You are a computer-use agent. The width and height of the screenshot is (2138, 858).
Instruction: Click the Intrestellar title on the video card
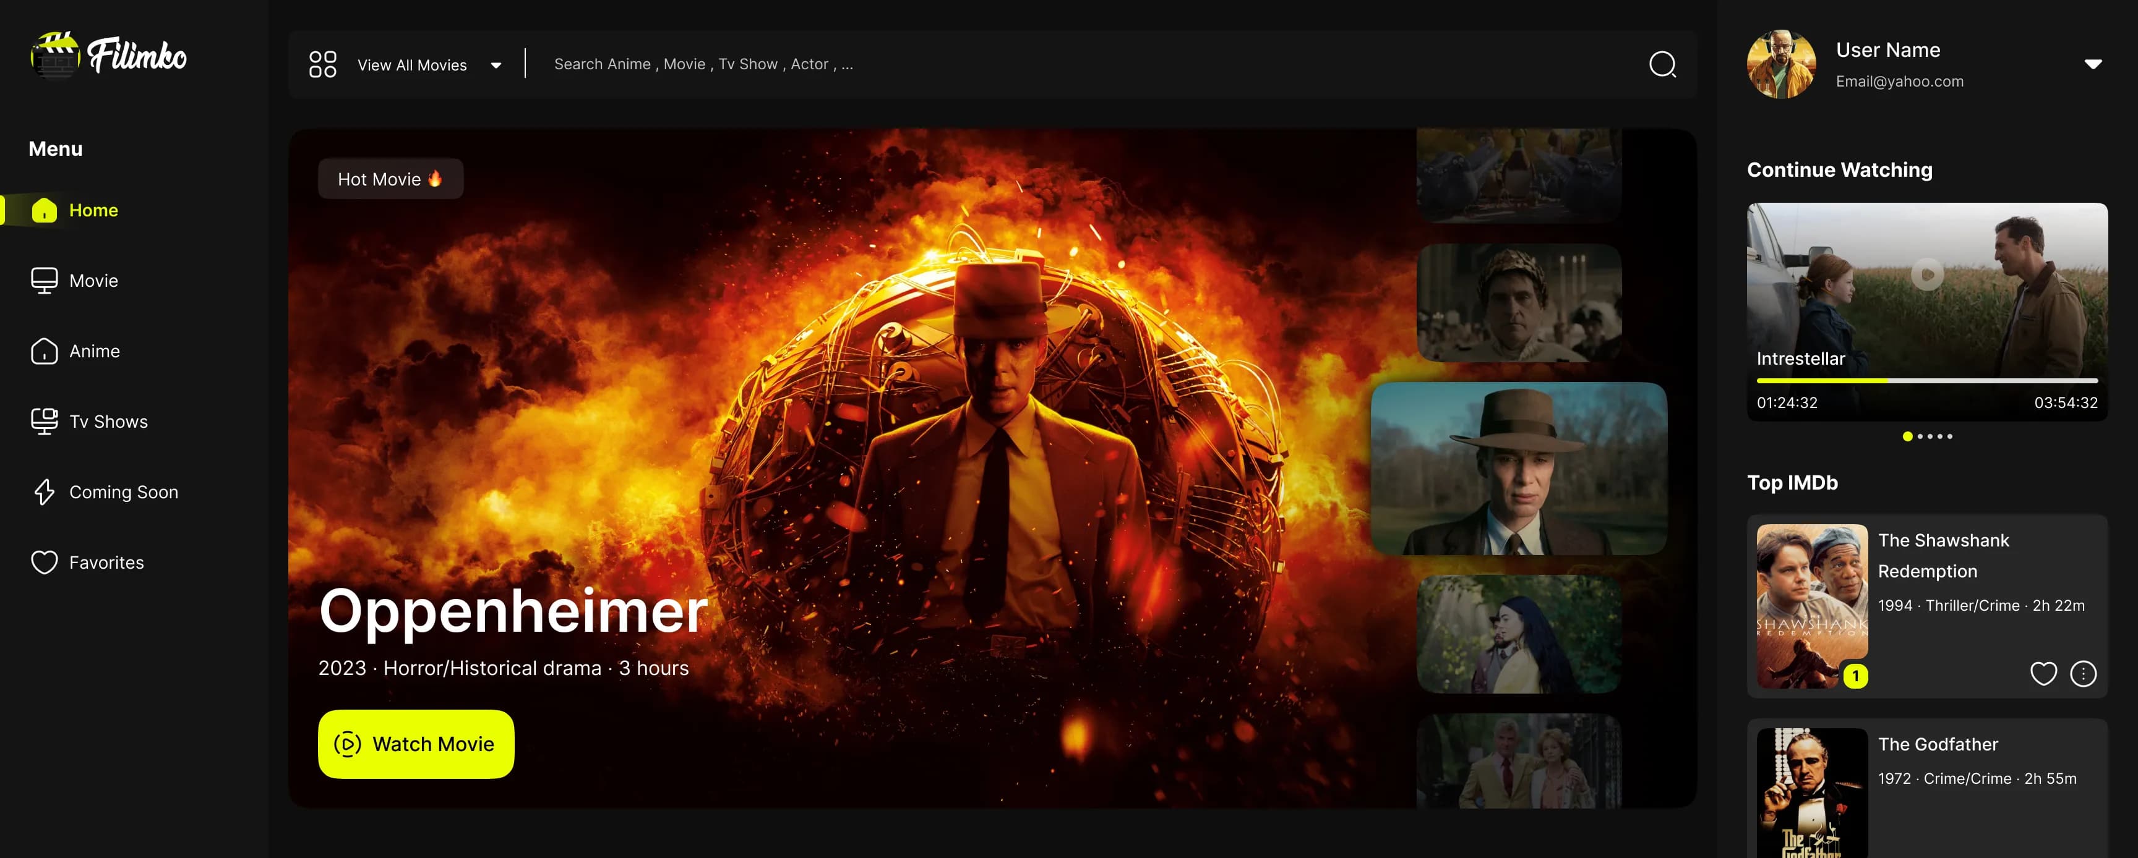pyautogui.click(x=1800, y=359)
